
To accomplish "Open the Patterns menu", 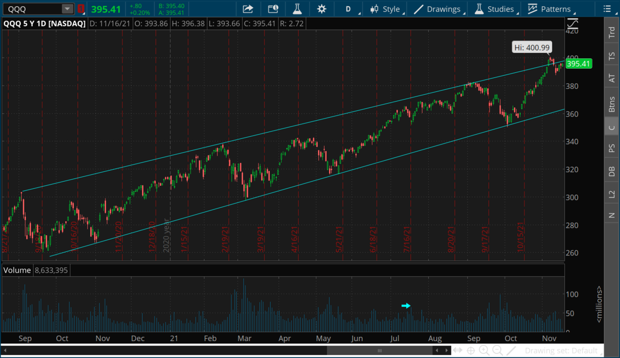I will point(551,9).
